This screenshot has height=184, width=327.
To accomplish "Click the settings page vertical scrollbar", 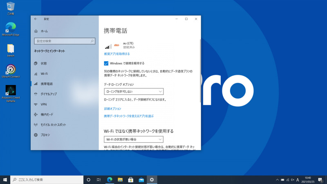I will click(x=200, y=71).
